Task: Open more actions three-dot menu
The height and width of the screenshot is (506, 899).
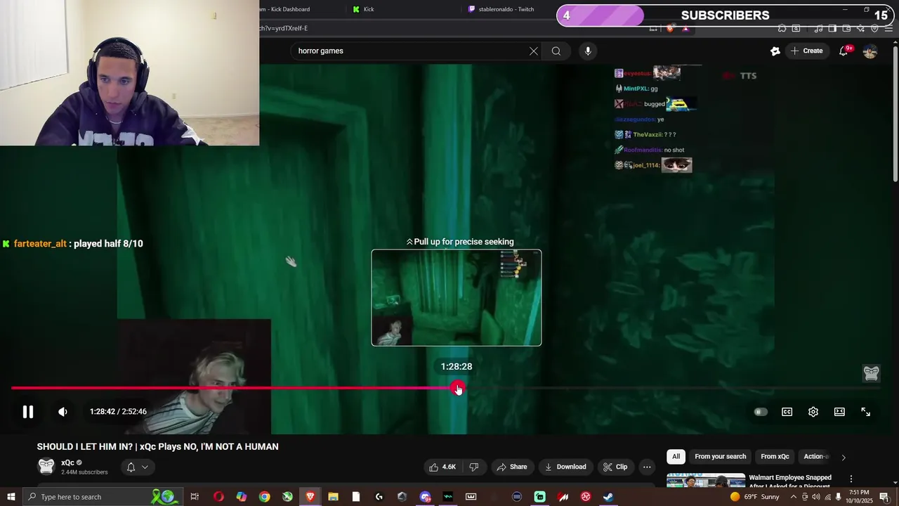Action: coord(647,467)
